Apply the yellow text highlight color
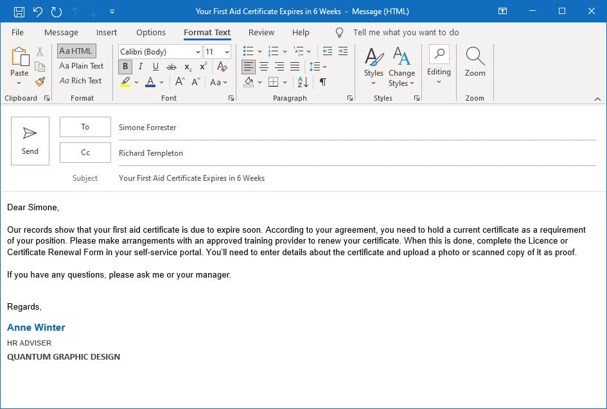The image size is (607, 409). coord(125,82)
